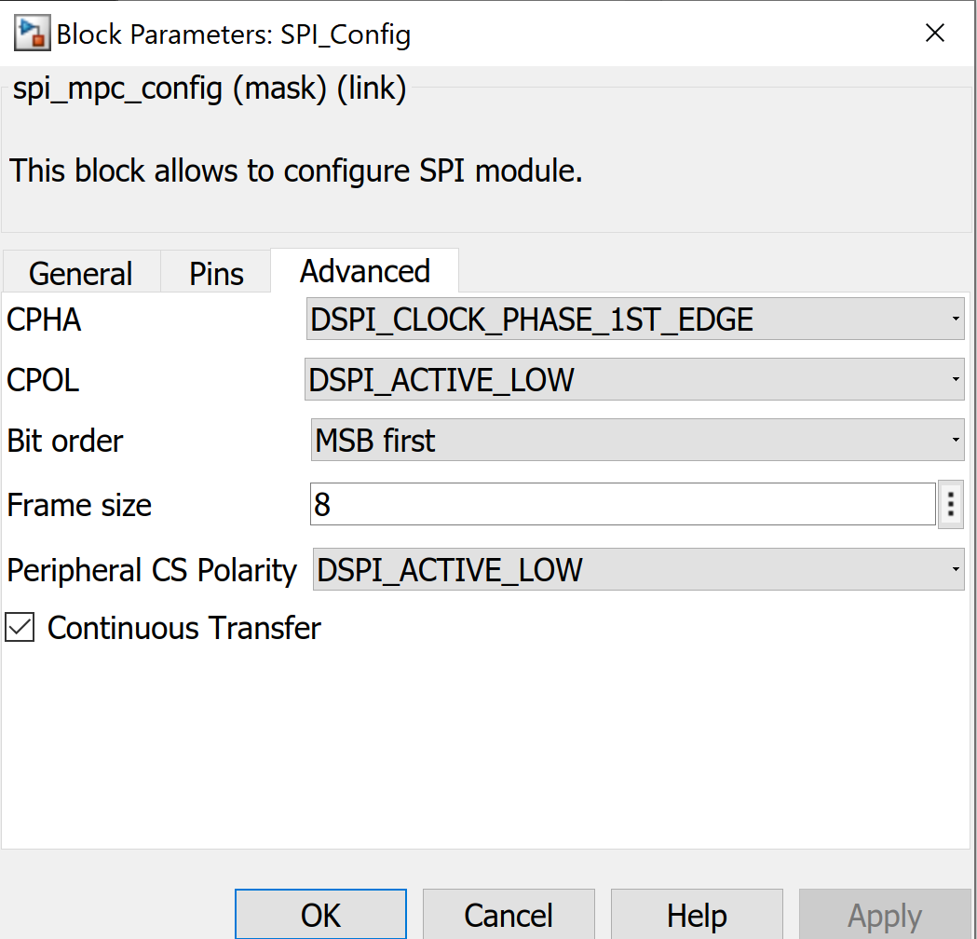Switch to the General tab
The width and height of the screenshot is (977, 939).
[80, 273]
